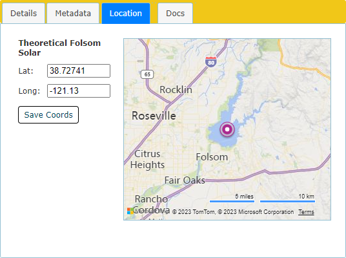Click the Folsom city label
The height and width of the screenshot is (258, 346).
point(212,157)
